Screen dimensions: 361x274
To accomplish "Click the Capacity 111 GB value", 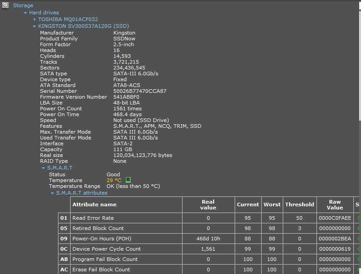I will [x=123, y=149].
